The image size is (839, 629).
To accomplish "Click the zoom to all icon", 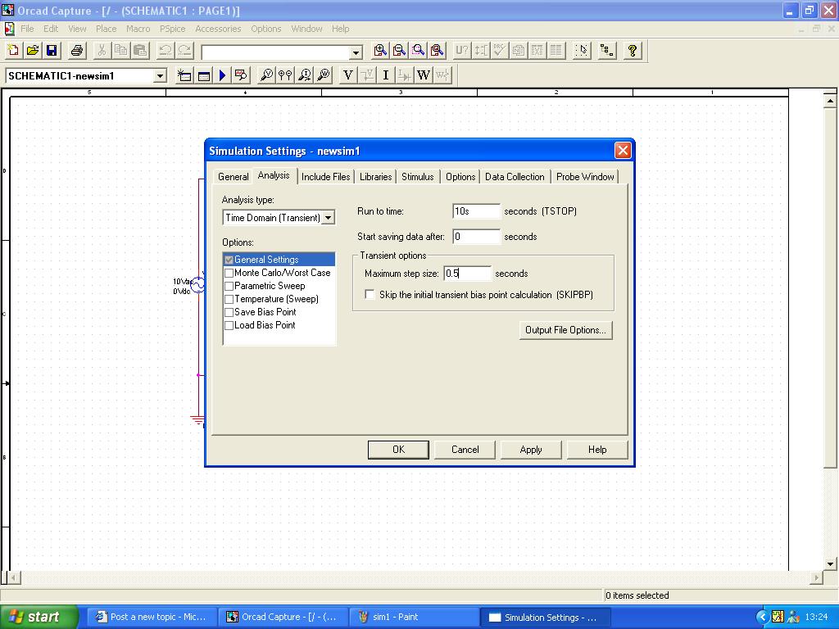I will [438, 50].
